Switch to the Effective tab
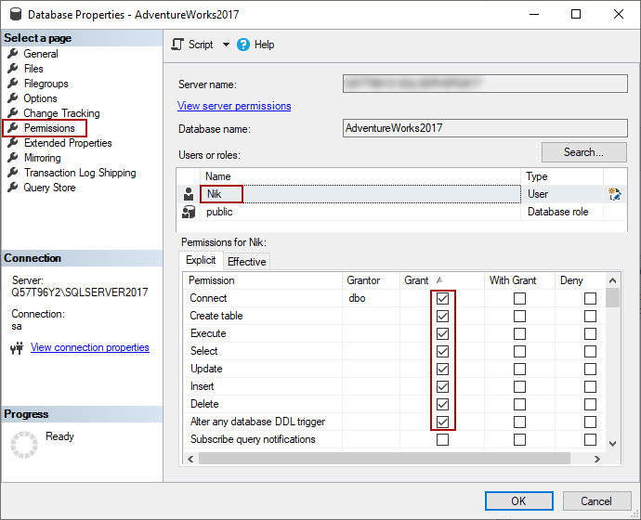641x520 pixels. point(247,262)
